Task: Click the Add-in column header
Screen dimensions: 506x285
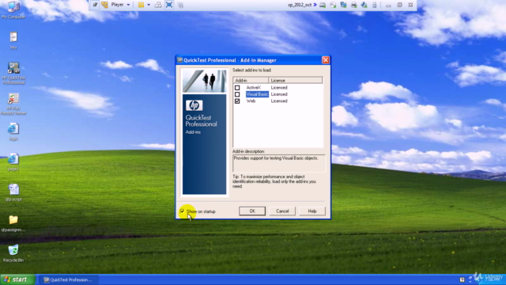Action: click(251, 80)
